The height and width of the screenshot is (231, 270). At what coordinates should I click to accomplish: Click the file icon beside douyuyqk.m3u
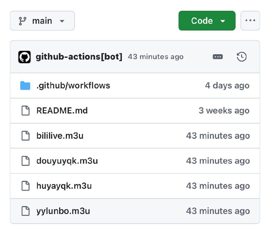tap(26, 161)
